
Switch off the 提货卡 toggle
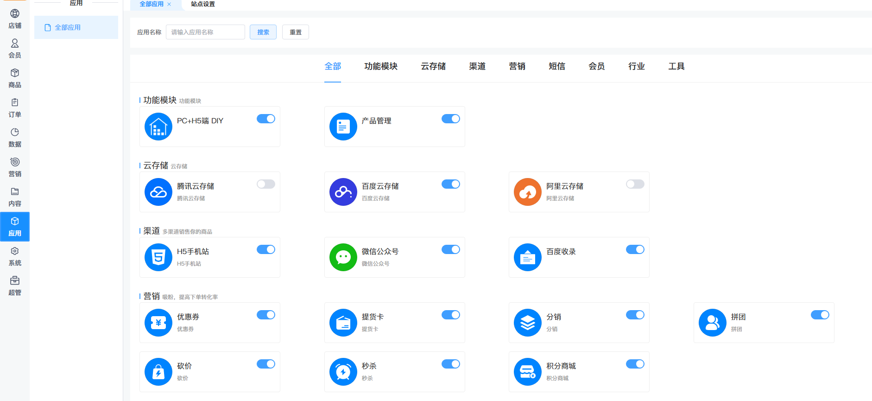451,315
